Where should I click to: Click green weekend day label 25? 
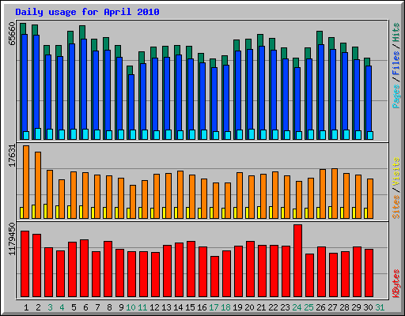(x=308, y=307)
